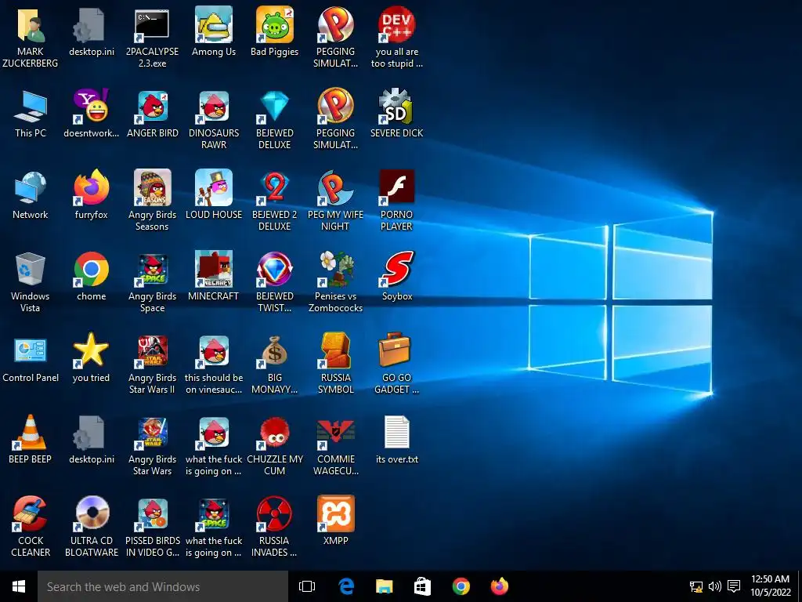Select the Angry Birds Space shortcut

click(x=152, y=270)
